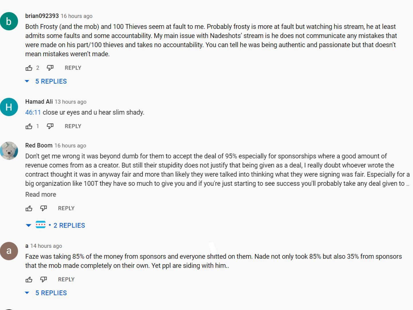Reply to user a's Faze comment
The width and height of the screenshot is (413, 310).
66,280
